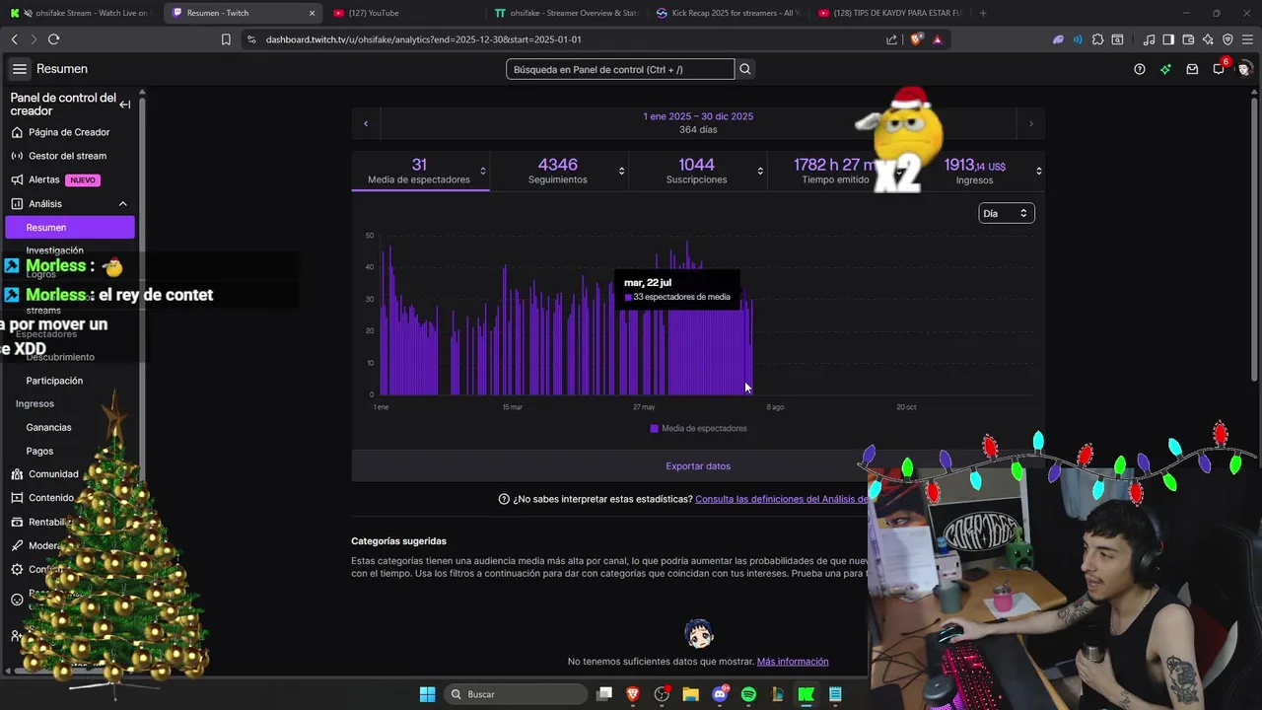Screen dimensions: 1262x710
Task: Open Página de Creador in sidebar
Action: coord(69,132)
